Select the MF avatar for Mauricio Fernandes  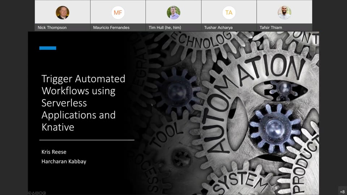[x=118, y=13]
